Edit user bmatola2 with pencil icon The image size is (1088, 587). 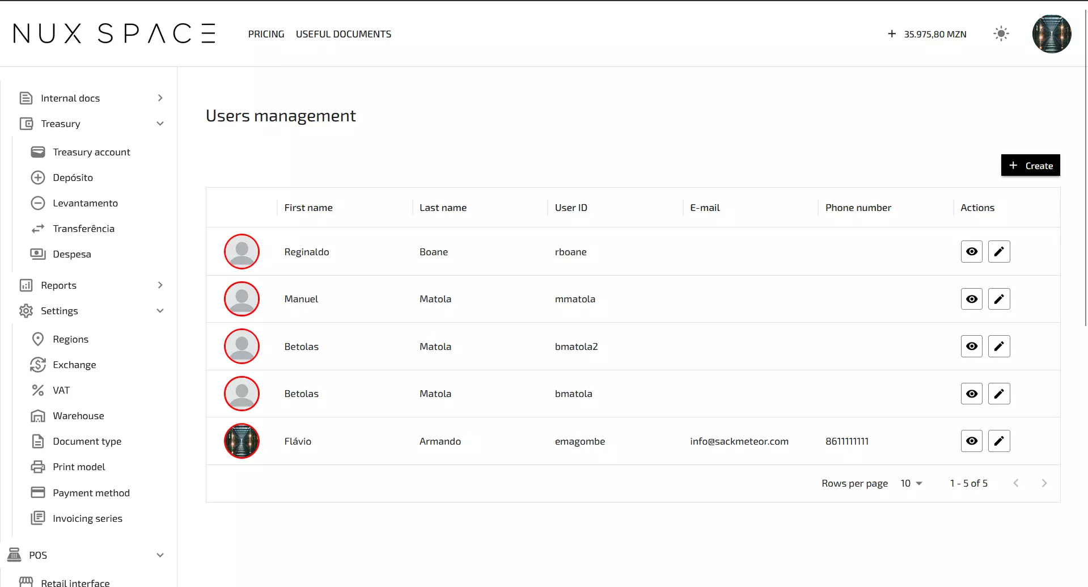(999, 346)
